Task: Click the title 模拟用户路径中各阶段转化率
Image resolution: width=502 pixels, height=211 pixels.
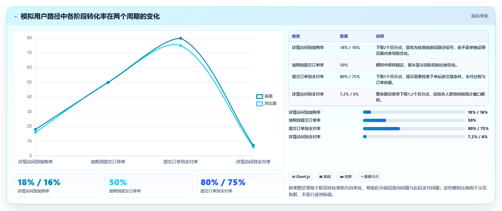Action: coord(90,16)
